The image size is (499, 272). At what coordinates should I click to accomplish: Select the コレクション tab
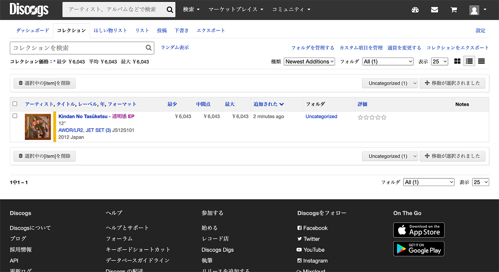pyautogui.click(x=71, y=30)
